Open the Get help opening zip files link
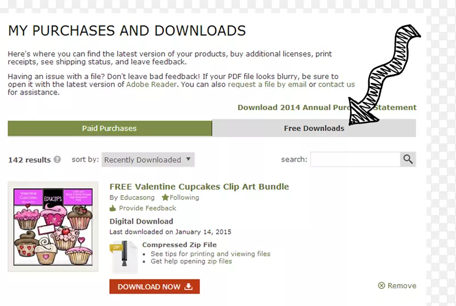This screenshot has width=456, height=306. click(191, 261)
